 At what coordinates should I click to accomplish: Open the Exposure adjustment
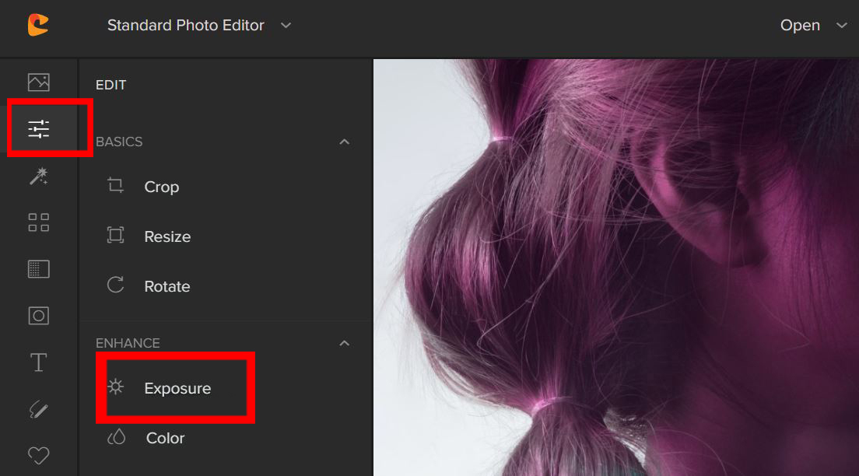175,388
